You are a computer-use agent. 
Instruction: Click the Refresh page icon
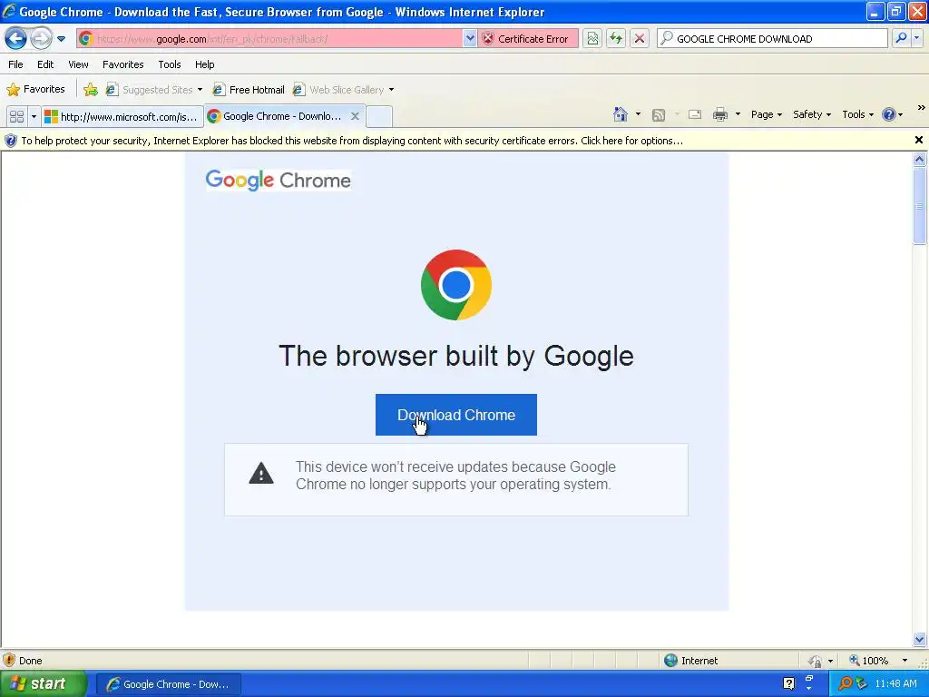(616, 39)
